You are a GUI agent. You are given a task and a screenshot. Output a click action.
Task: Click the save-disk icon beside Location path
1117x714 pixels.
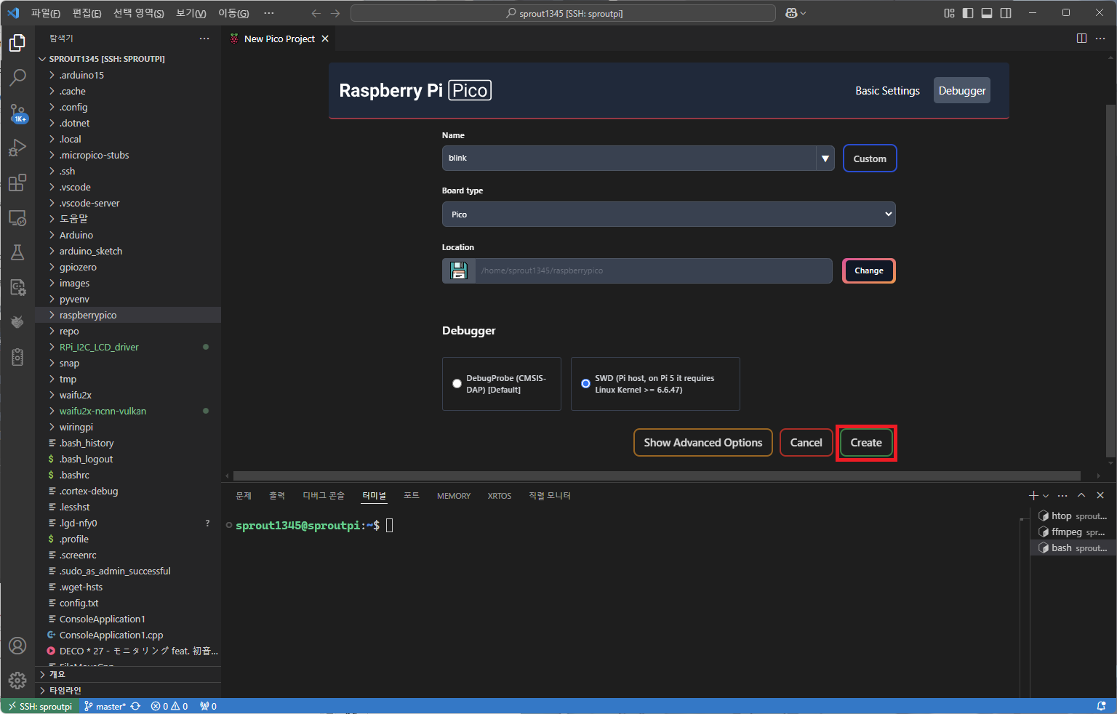(x=458, y=270)
